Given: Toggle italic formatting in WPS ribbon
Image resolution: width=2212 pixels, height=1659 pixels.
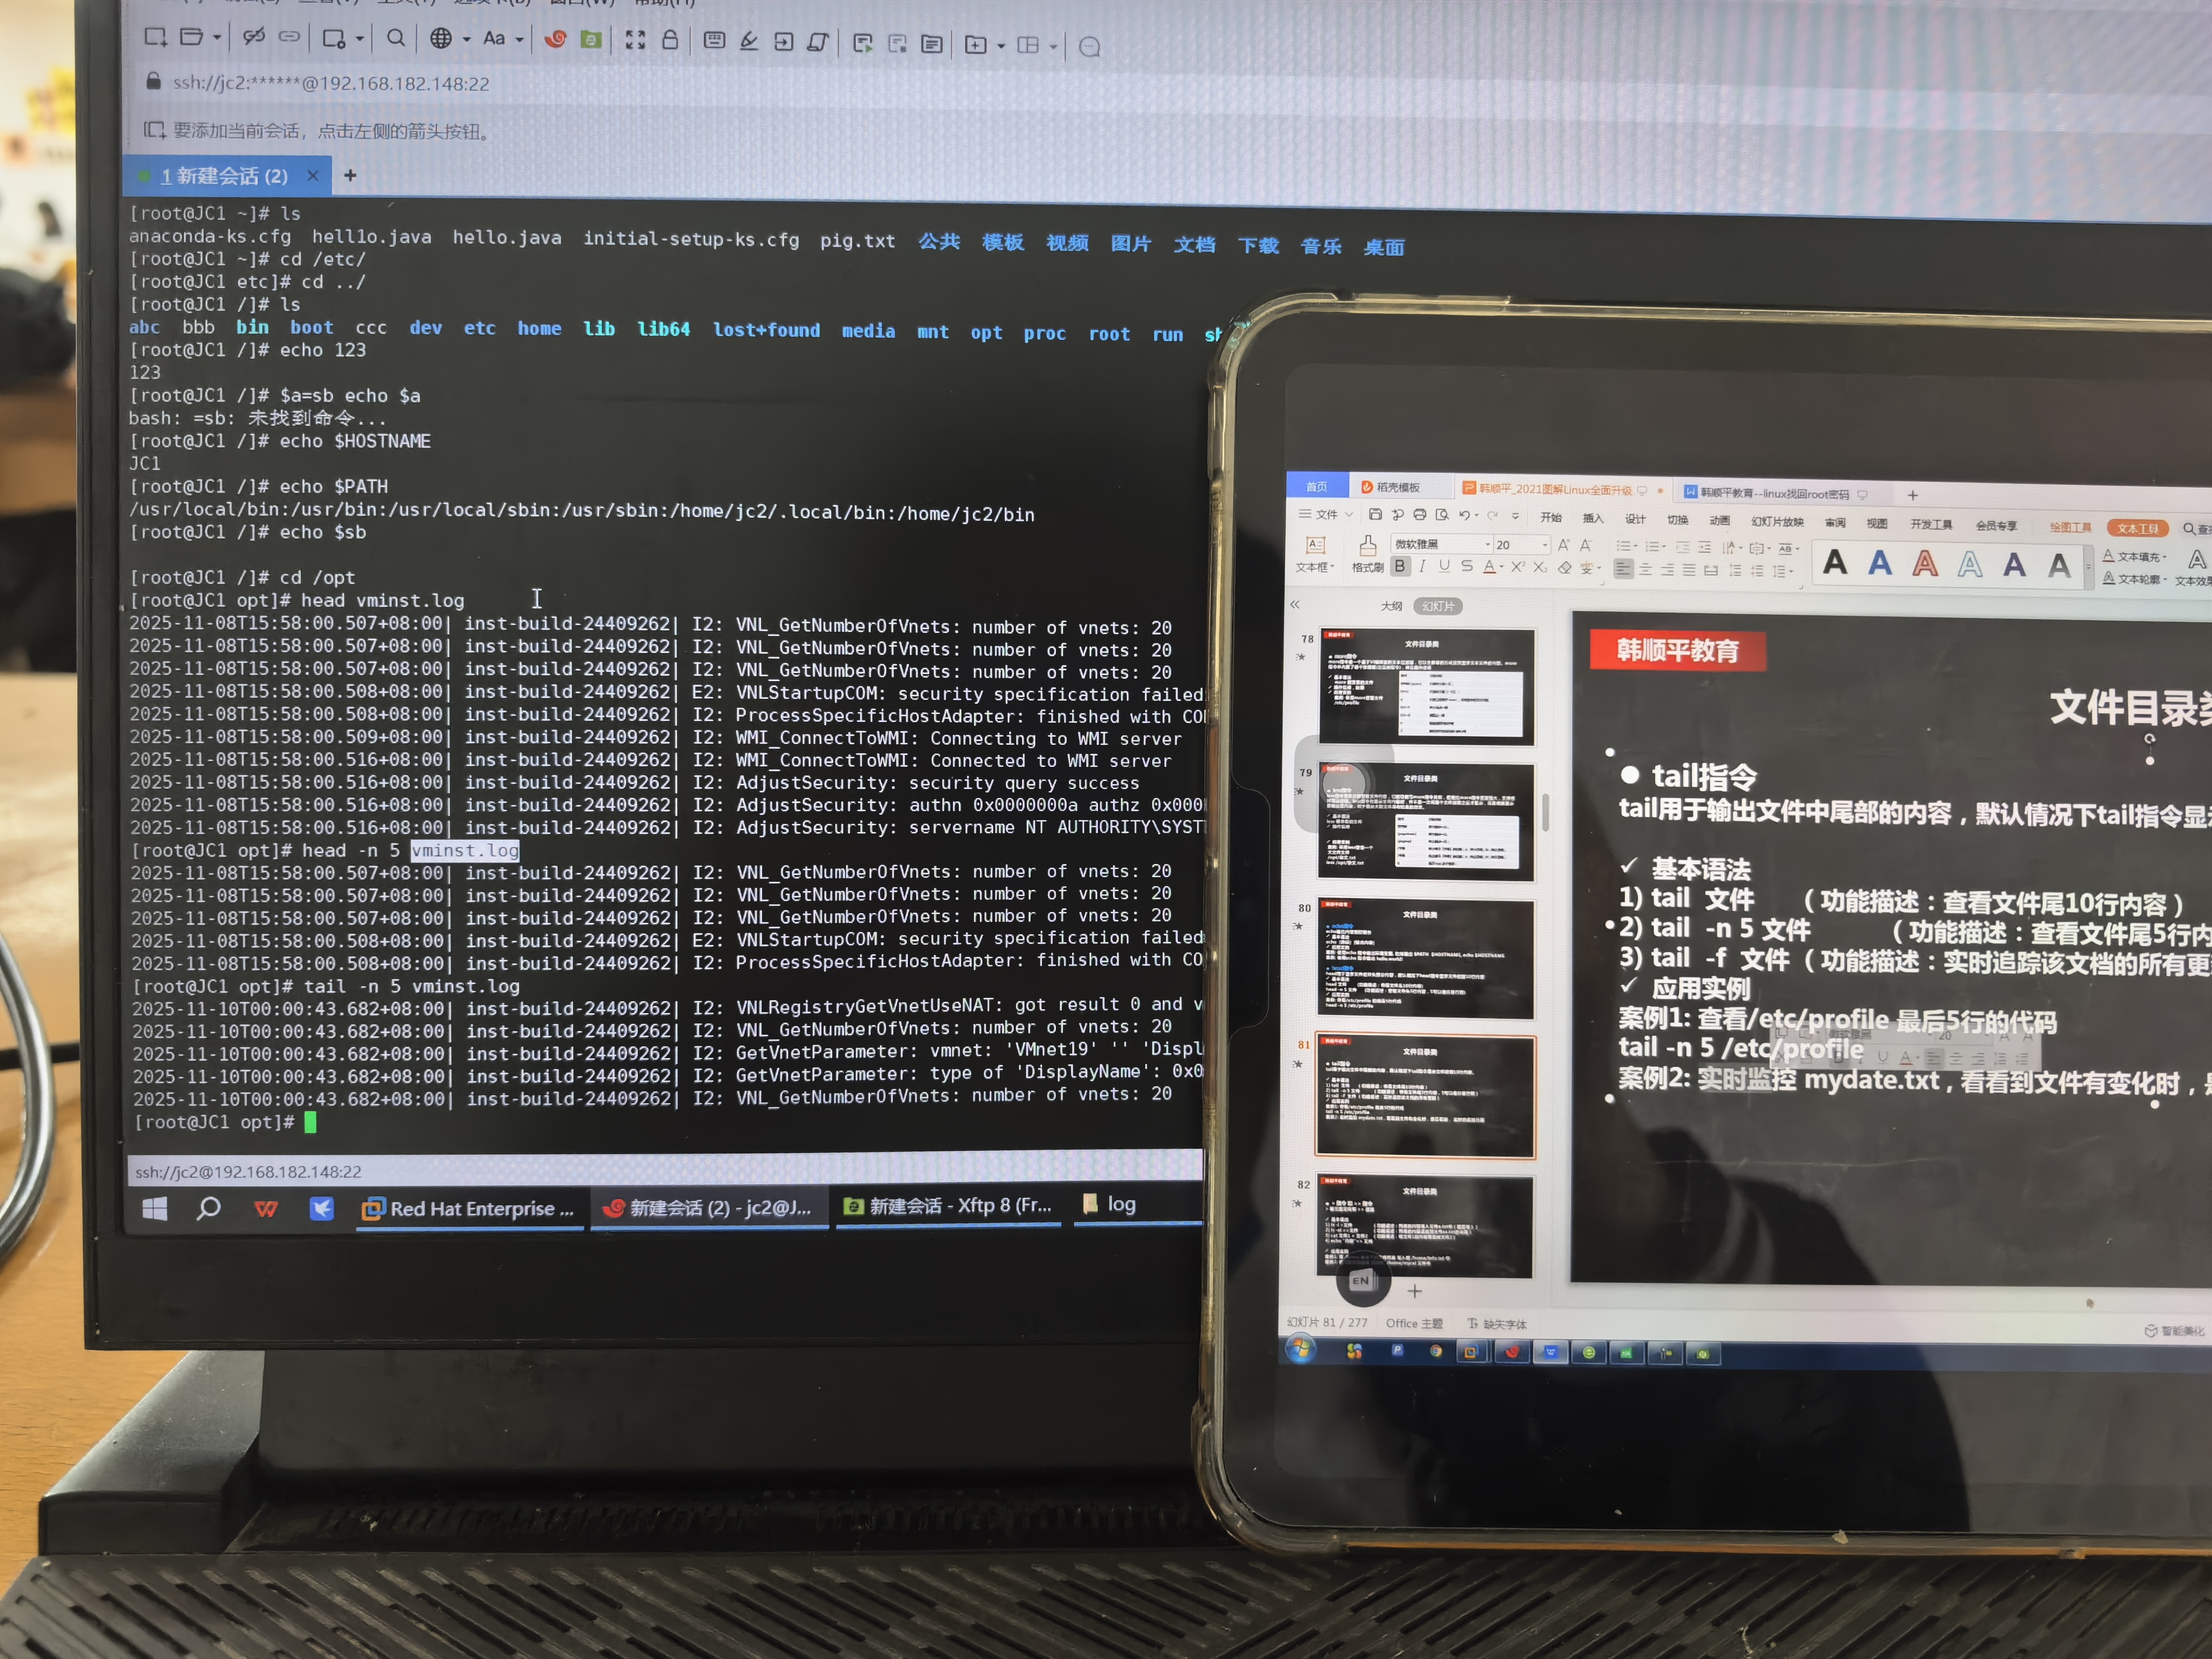Looking at the screenshot, I should coord(1422,567).
